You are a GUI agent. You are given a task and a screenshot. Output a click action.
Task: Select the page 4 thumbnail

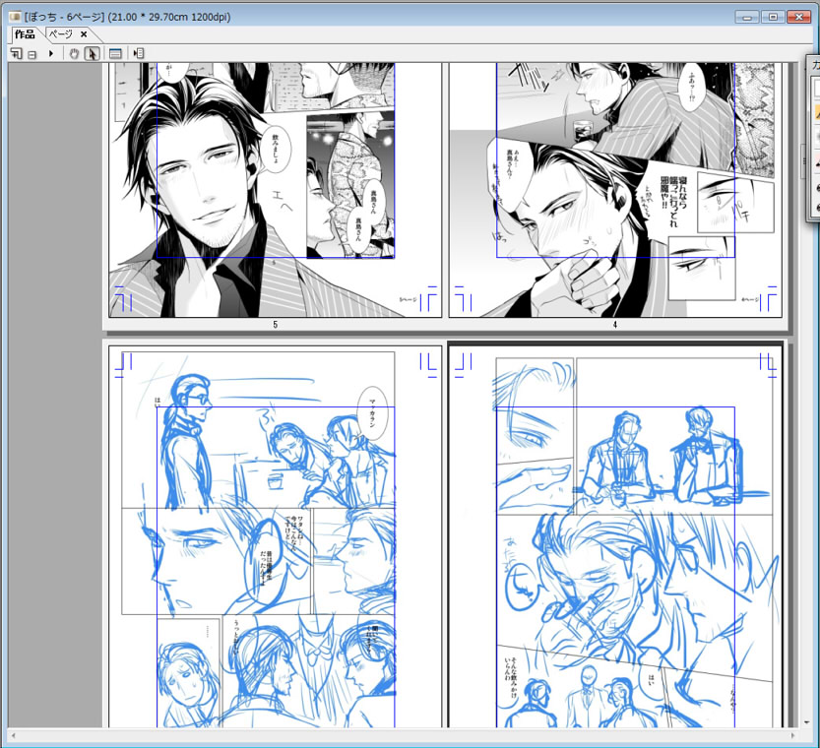pyautogui.click(x=615, y=190)
